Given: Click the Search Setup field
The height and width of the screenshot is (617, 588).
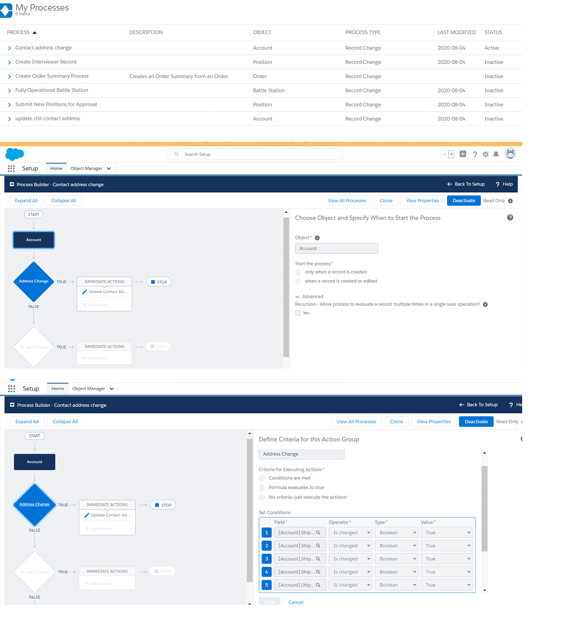Looking at the screenshot, I should pos(255,154).
